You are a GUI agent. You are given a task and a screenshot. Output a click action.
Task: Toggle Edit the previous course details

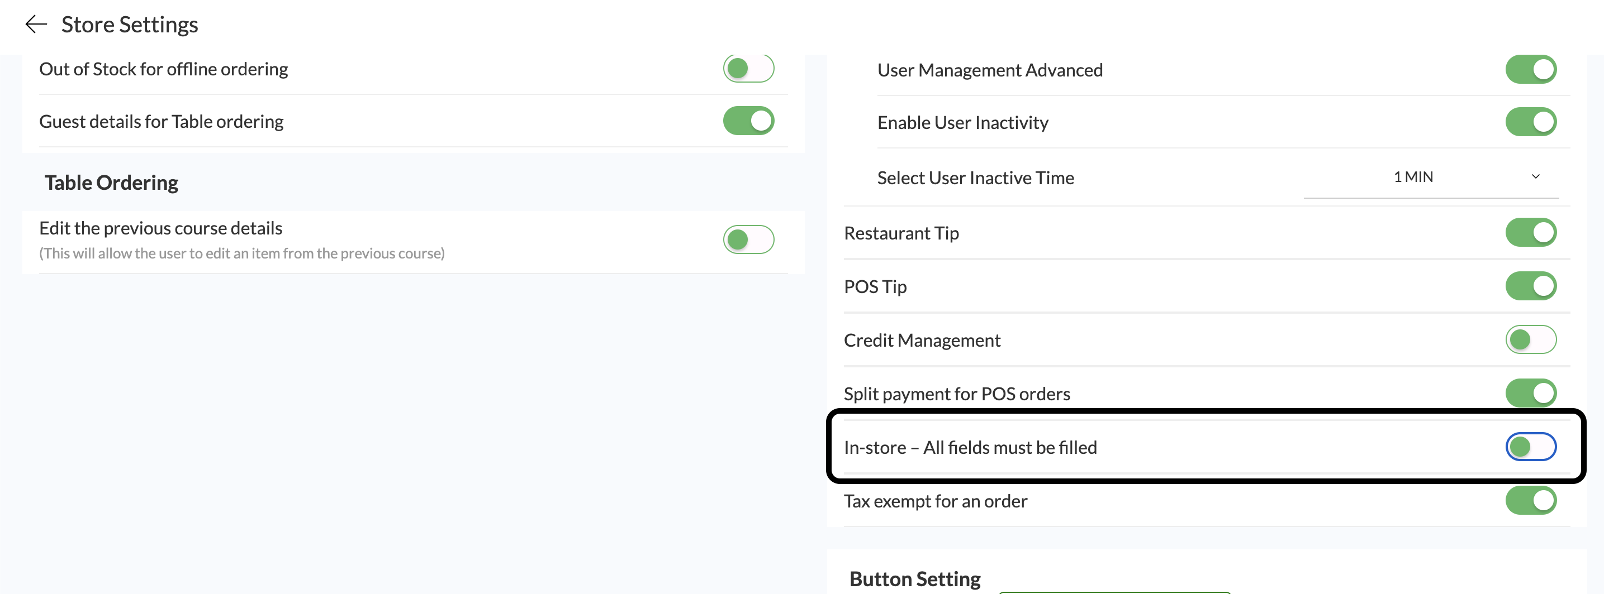coord(748,239)
